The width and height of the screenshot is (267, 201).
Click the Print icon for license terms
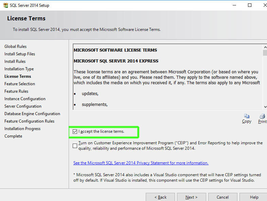click(x=262, y=116)
